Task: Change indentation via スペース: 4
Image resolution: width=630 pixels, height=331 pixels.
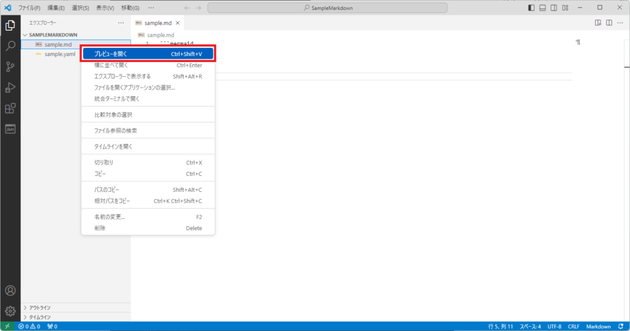Action: (x=530, y=326)
